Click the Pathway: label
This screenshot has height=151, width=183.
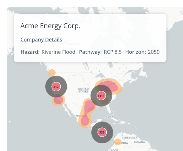(x=91, y=52)
